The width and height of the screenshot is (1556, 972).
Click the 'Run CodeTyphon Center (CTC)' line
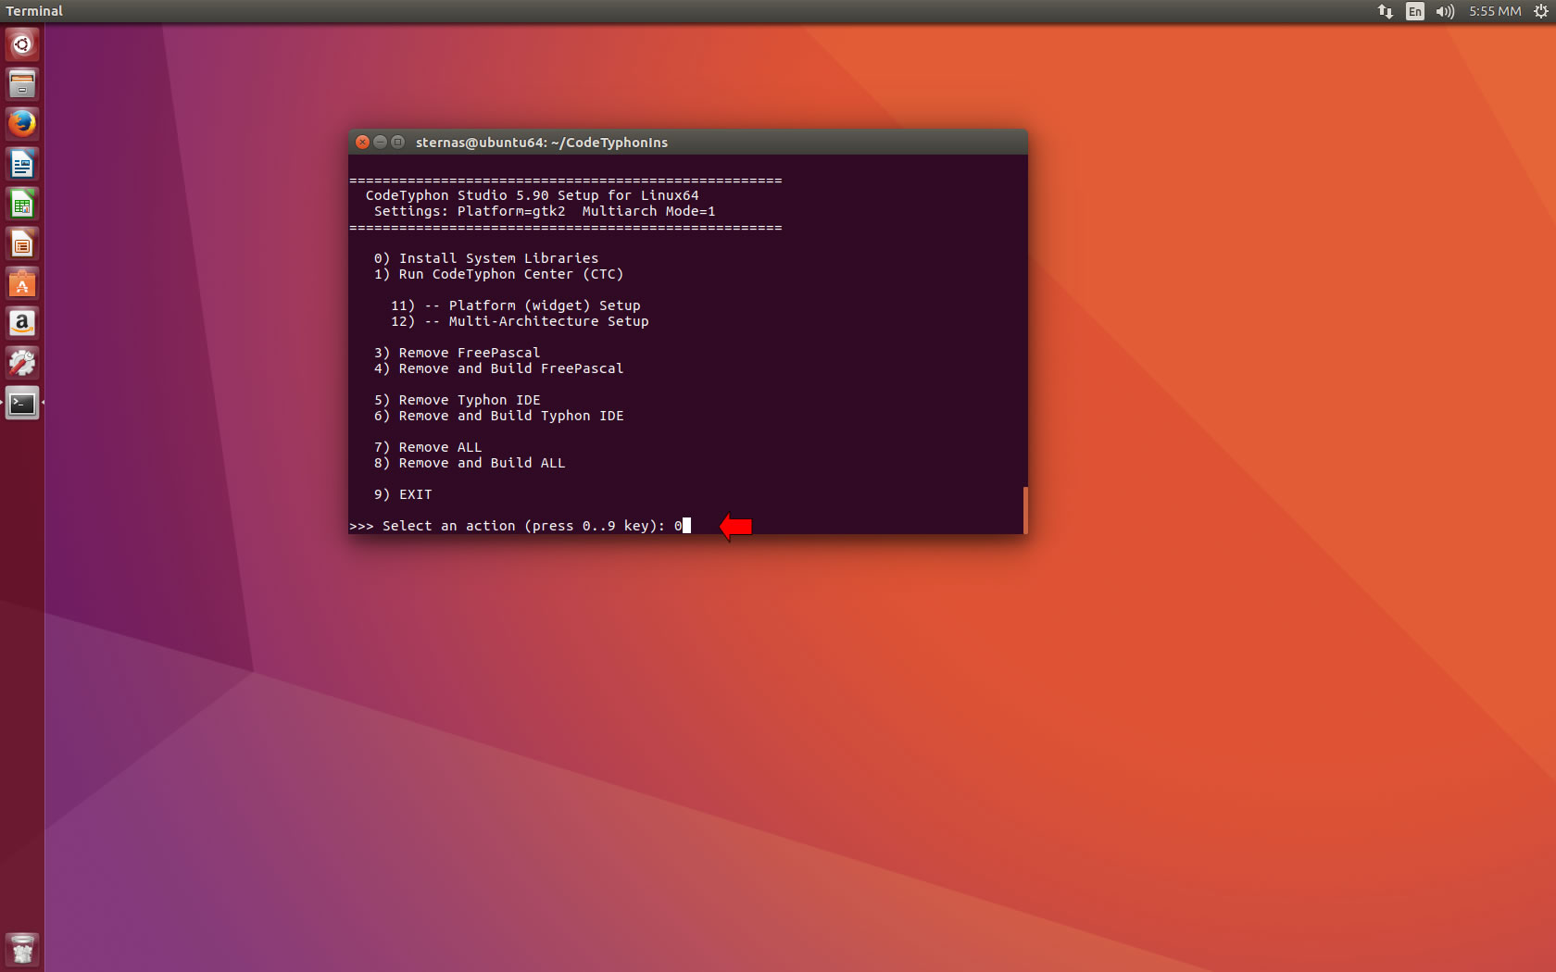[498, 274]
